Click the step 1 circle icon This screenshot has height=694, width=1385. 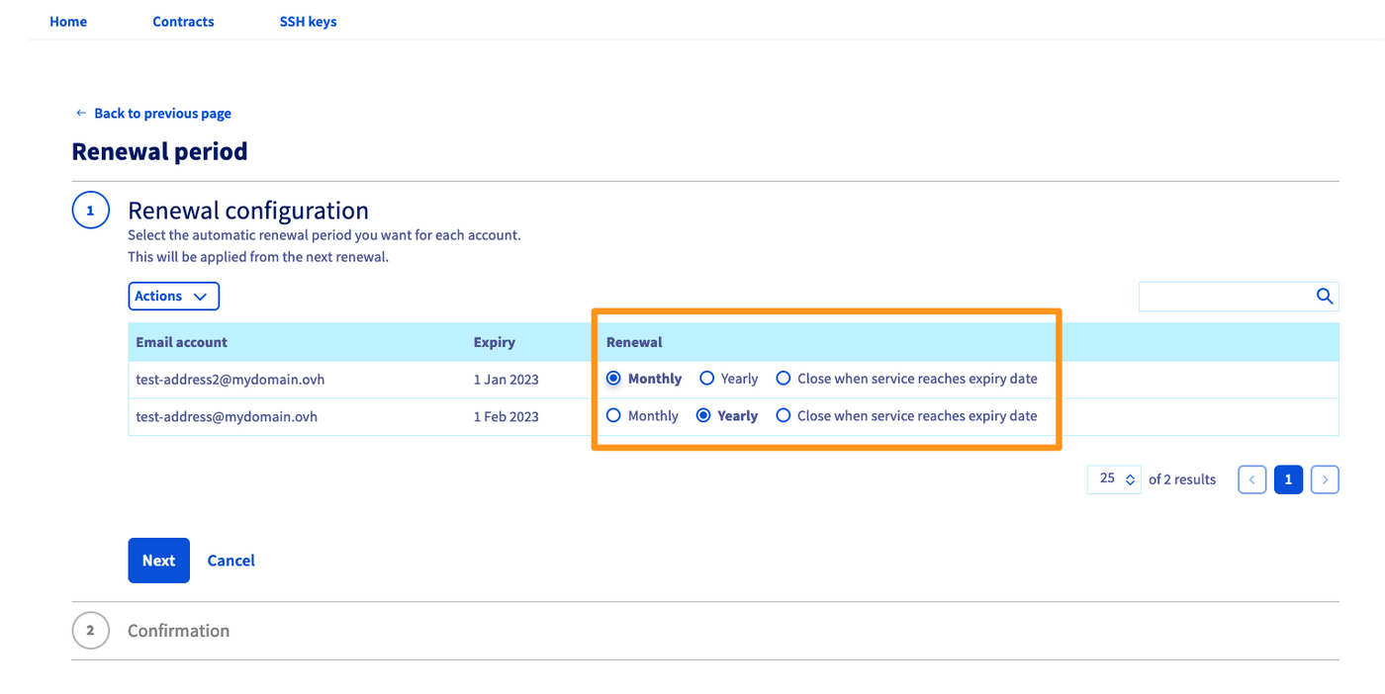click(x=90, y=210)
